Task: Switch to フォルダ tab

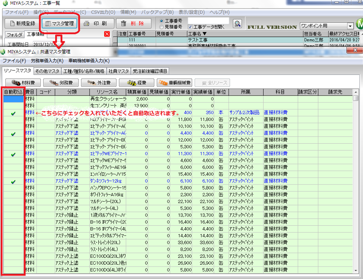Action: pos(14,35)
